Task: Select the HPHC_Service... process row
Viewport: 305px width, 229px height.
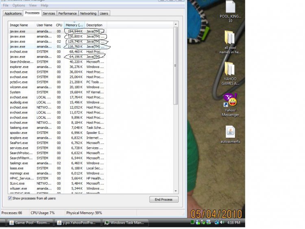Action: tap(58, 178)
